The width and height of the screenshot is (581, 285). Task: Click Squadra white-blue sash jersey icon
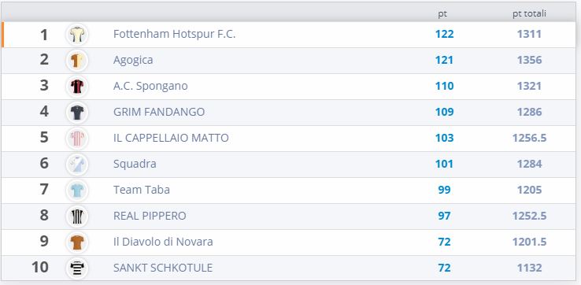[77, 165]
